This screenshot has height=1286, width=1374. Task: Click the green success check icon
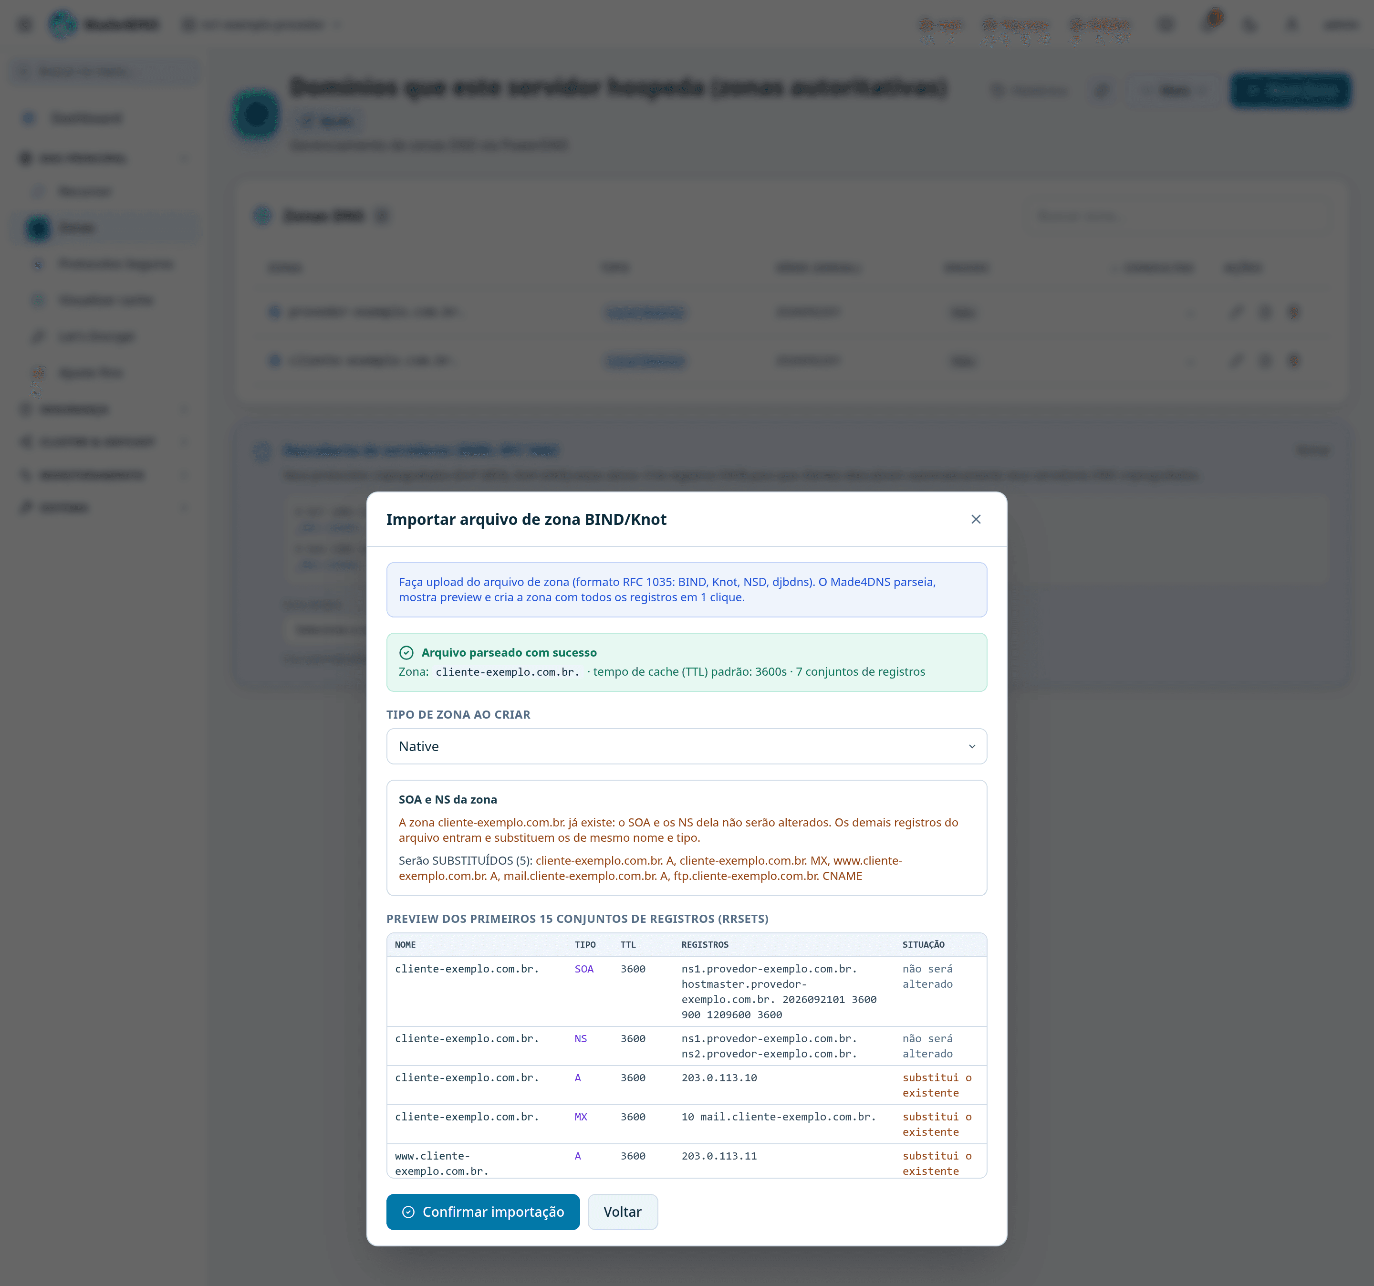point(406,653)
